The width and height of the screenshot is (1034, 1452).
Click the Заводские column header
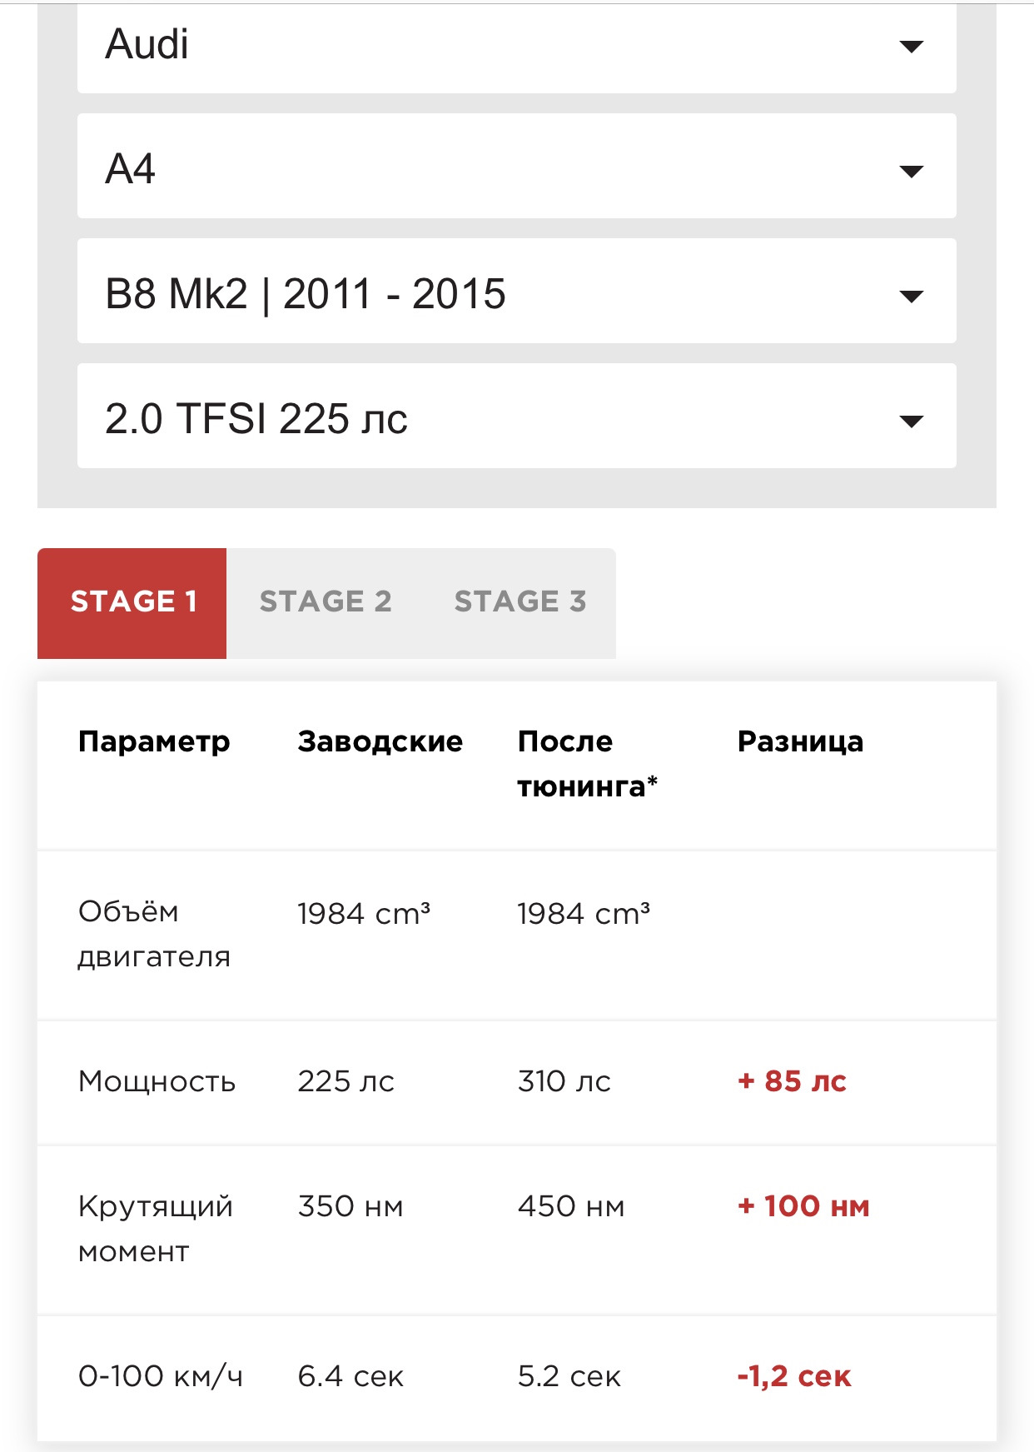pos(380,741)
